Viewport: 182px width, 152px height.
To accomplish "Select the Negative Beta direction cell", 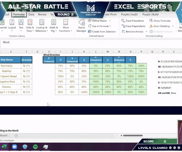I will pos(26,82).
